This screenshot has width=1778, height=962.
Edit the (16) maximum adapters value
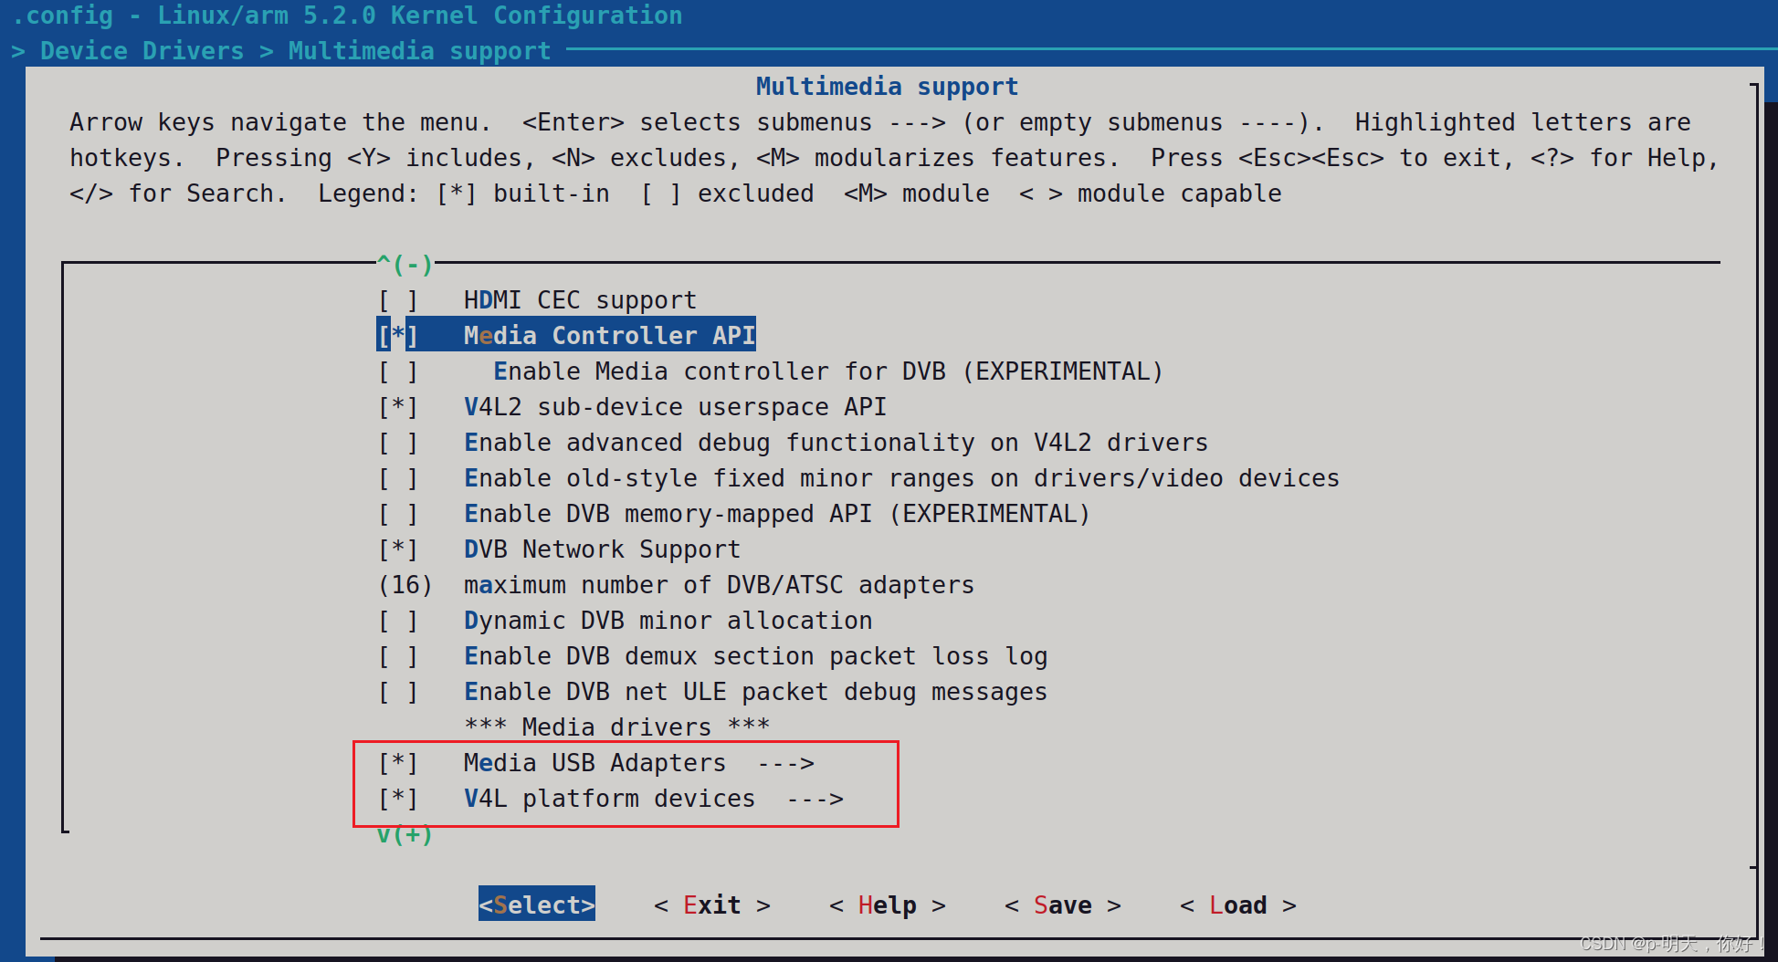tap(405, 585)
